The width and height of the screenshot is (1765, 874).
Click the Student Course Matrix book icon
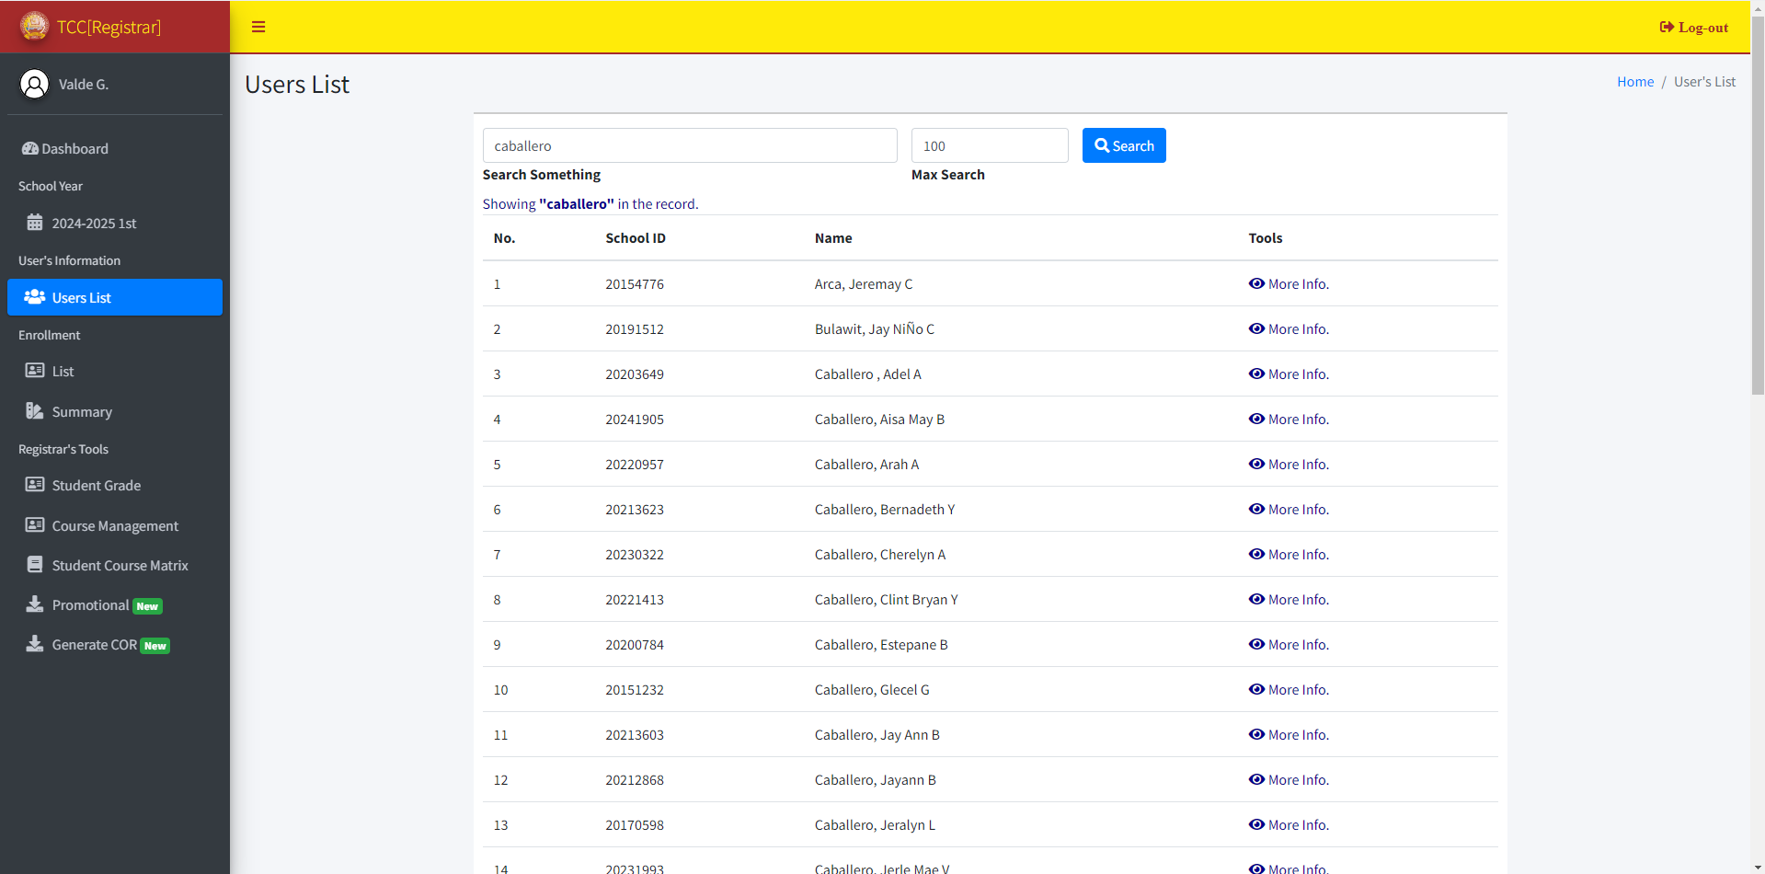(35, 565)
